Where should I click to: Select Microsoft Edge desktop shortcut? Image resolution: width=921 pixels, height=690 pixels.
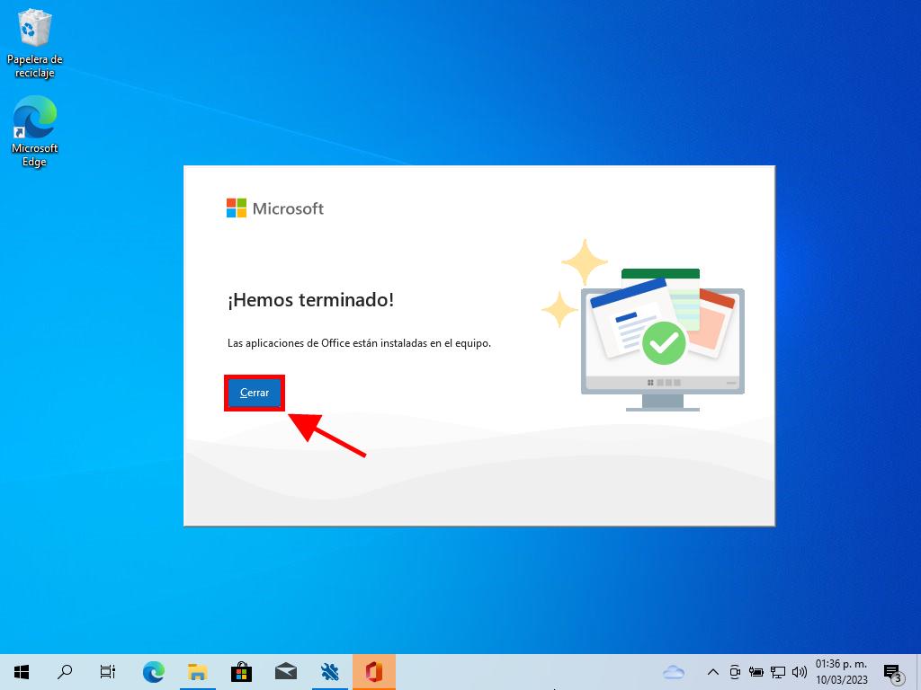click(35, 132)
